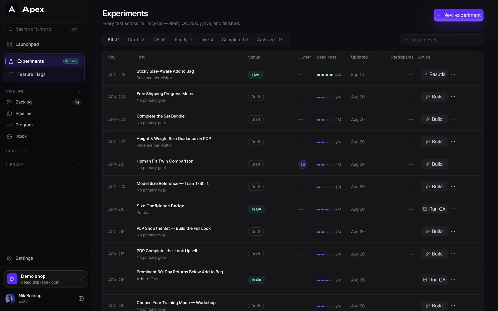Expand the Nik Bolding user menu
The height and width of the screenshot is (311, 498).
click(x=69, y=299)
